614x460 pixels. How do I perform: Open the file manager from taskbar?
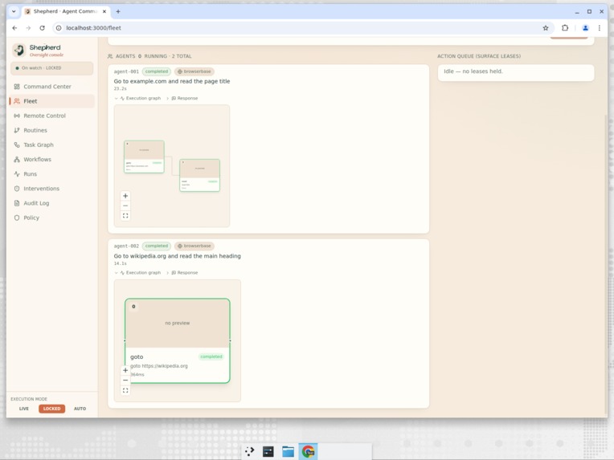click(288, 451)
